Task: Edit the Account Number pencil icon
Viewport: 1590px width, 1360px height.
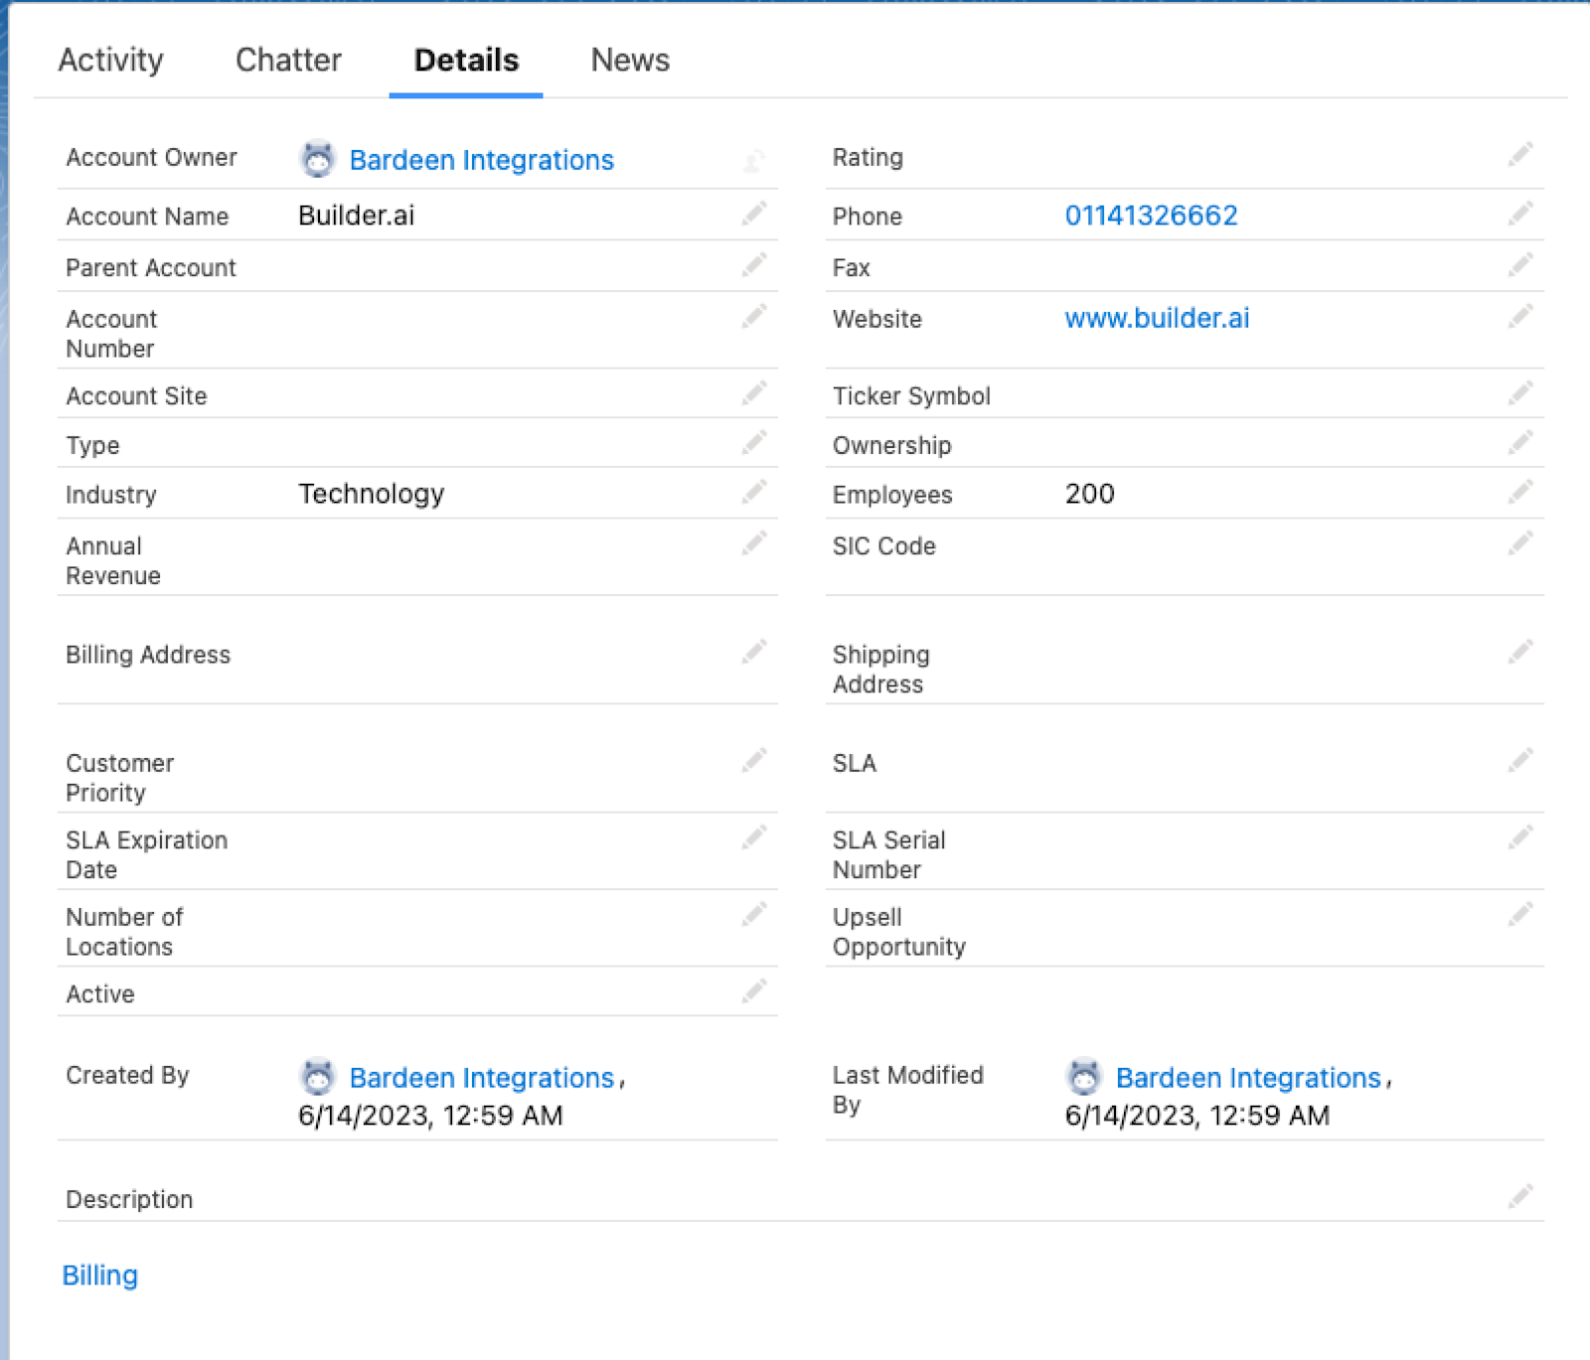Action: tap(754, 316)
